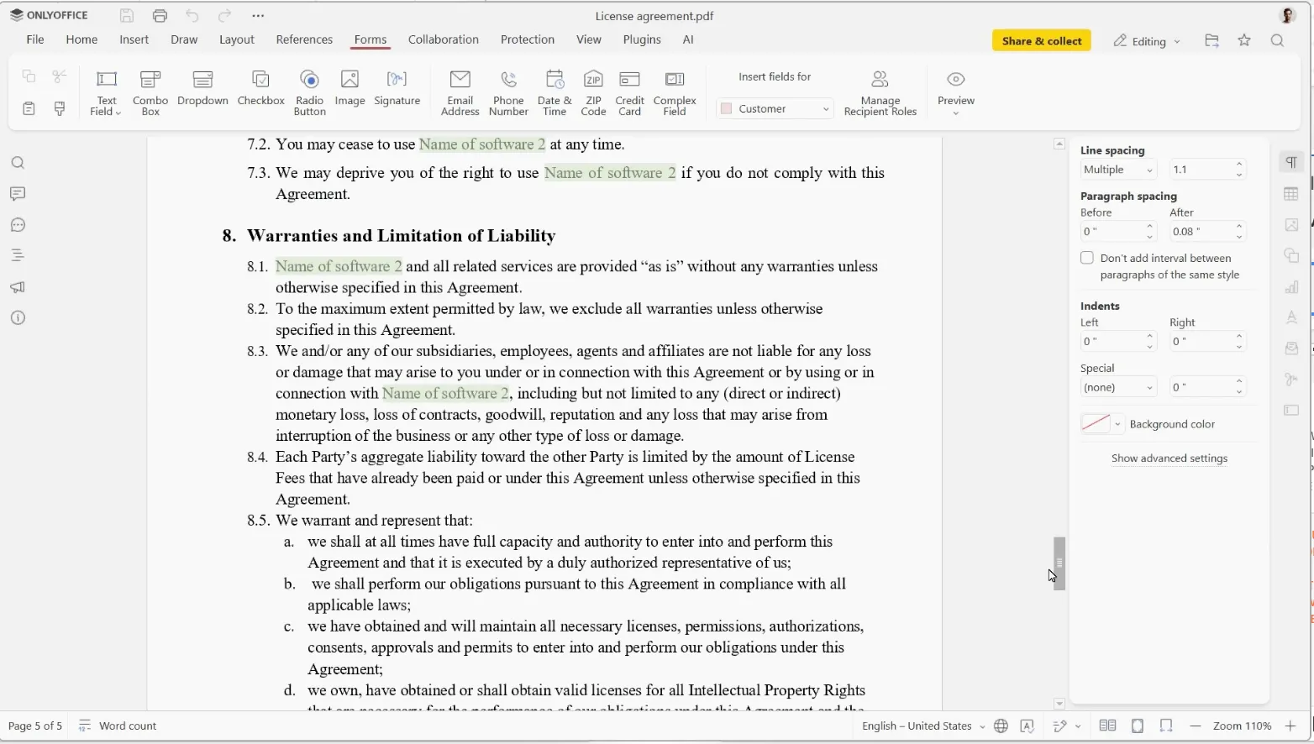
Task: Insert a Signature field
Action: coord(397,89)
